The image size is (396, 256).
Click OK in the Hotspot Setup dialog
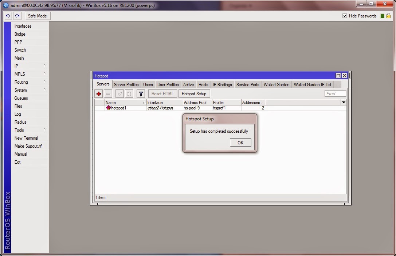point(240,143)
